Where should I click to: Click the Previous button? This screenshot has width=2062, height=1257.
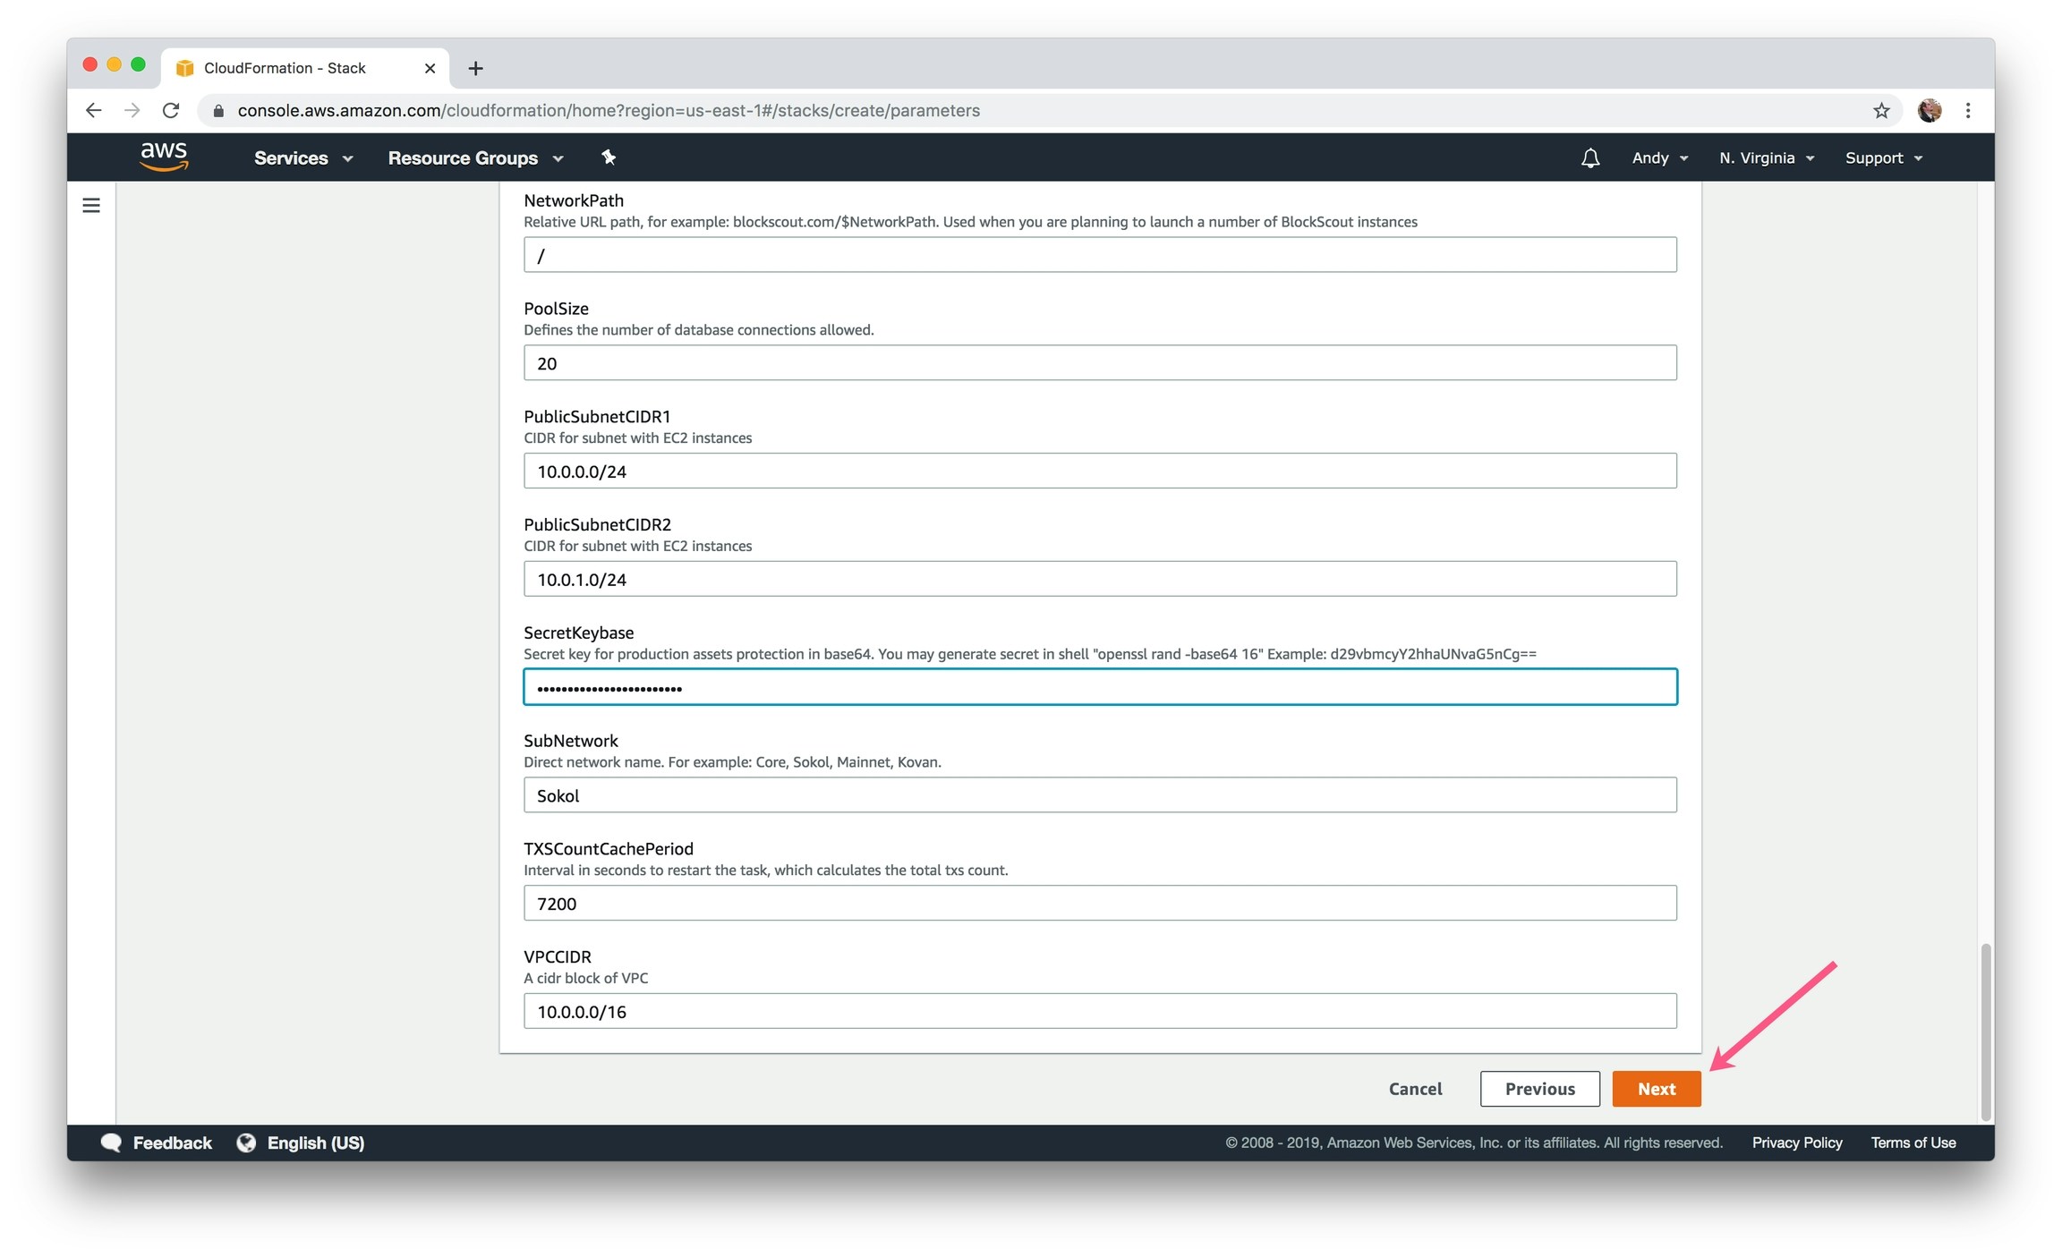pyautogui.click(x=1540, y=1089)
